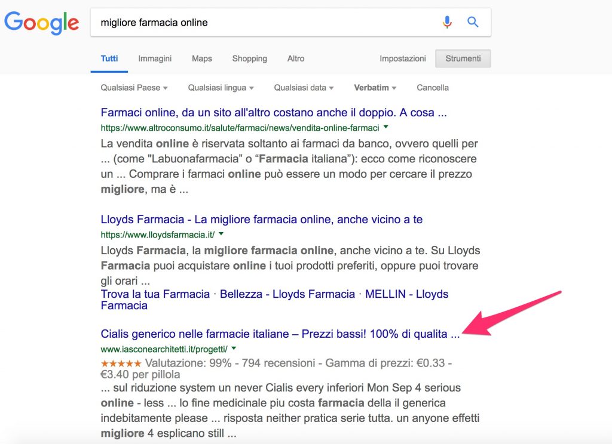
Task: Open the Maps tab
Action: point(202,58)
